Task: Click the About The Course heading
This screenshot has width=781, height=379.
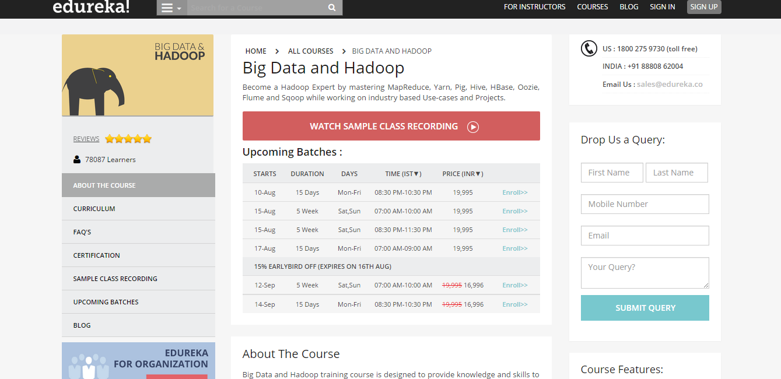Action: pyautogui.click(x=291, y=354)
